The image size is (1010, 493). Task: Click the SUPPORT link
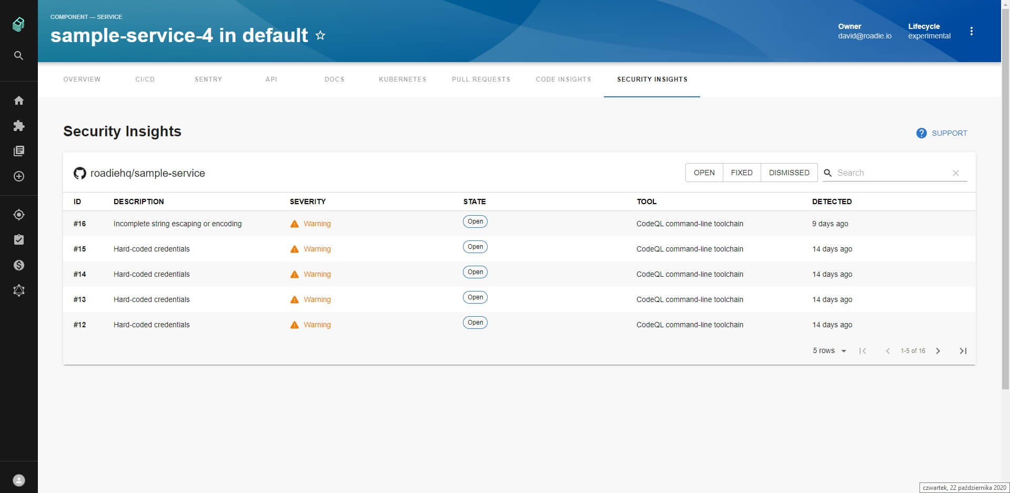[x=950, y=133]
